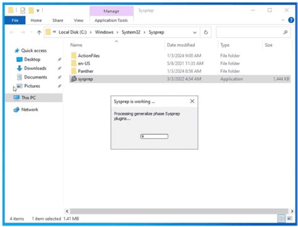Screen dimensions: 298x227
Task: Select the Application Tools tab
Action: click(x=111, y=20)
